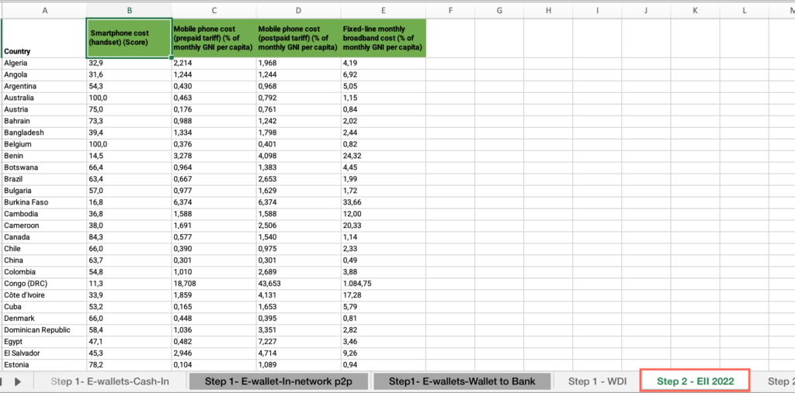Image resolution: width=795 pixels, height=393 pixels.
Task: Select the Cameroon cell
Action: click(44, 226)
